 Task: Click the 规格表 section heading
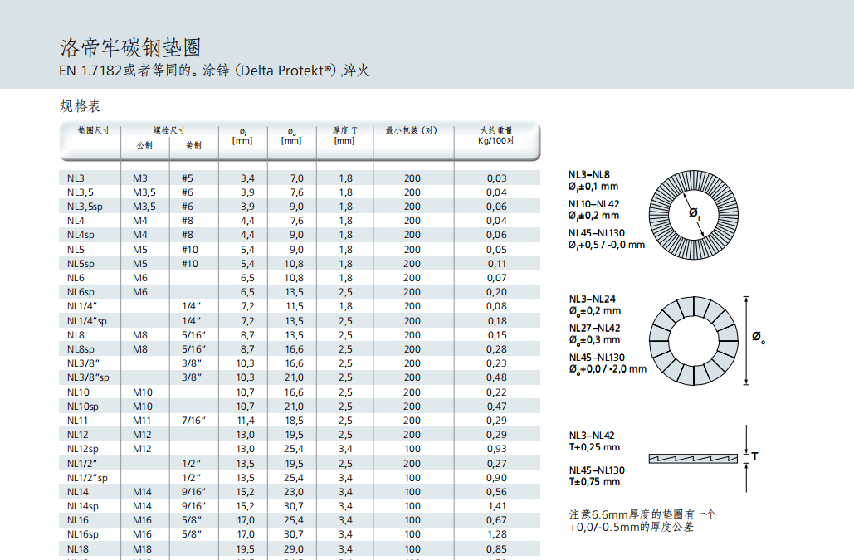click(80, 105)
